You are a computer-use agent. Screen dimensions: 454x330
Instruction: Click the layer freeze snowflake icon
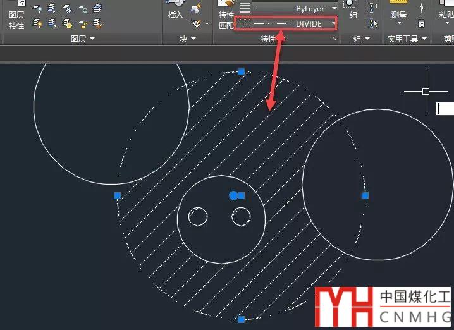coord(68,9)
